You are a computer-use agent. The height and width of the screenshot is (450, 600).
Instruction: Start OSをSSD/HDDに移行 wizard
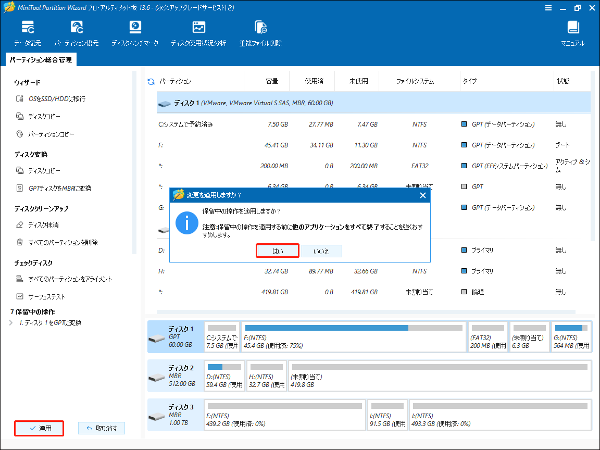tap(51, 99)
